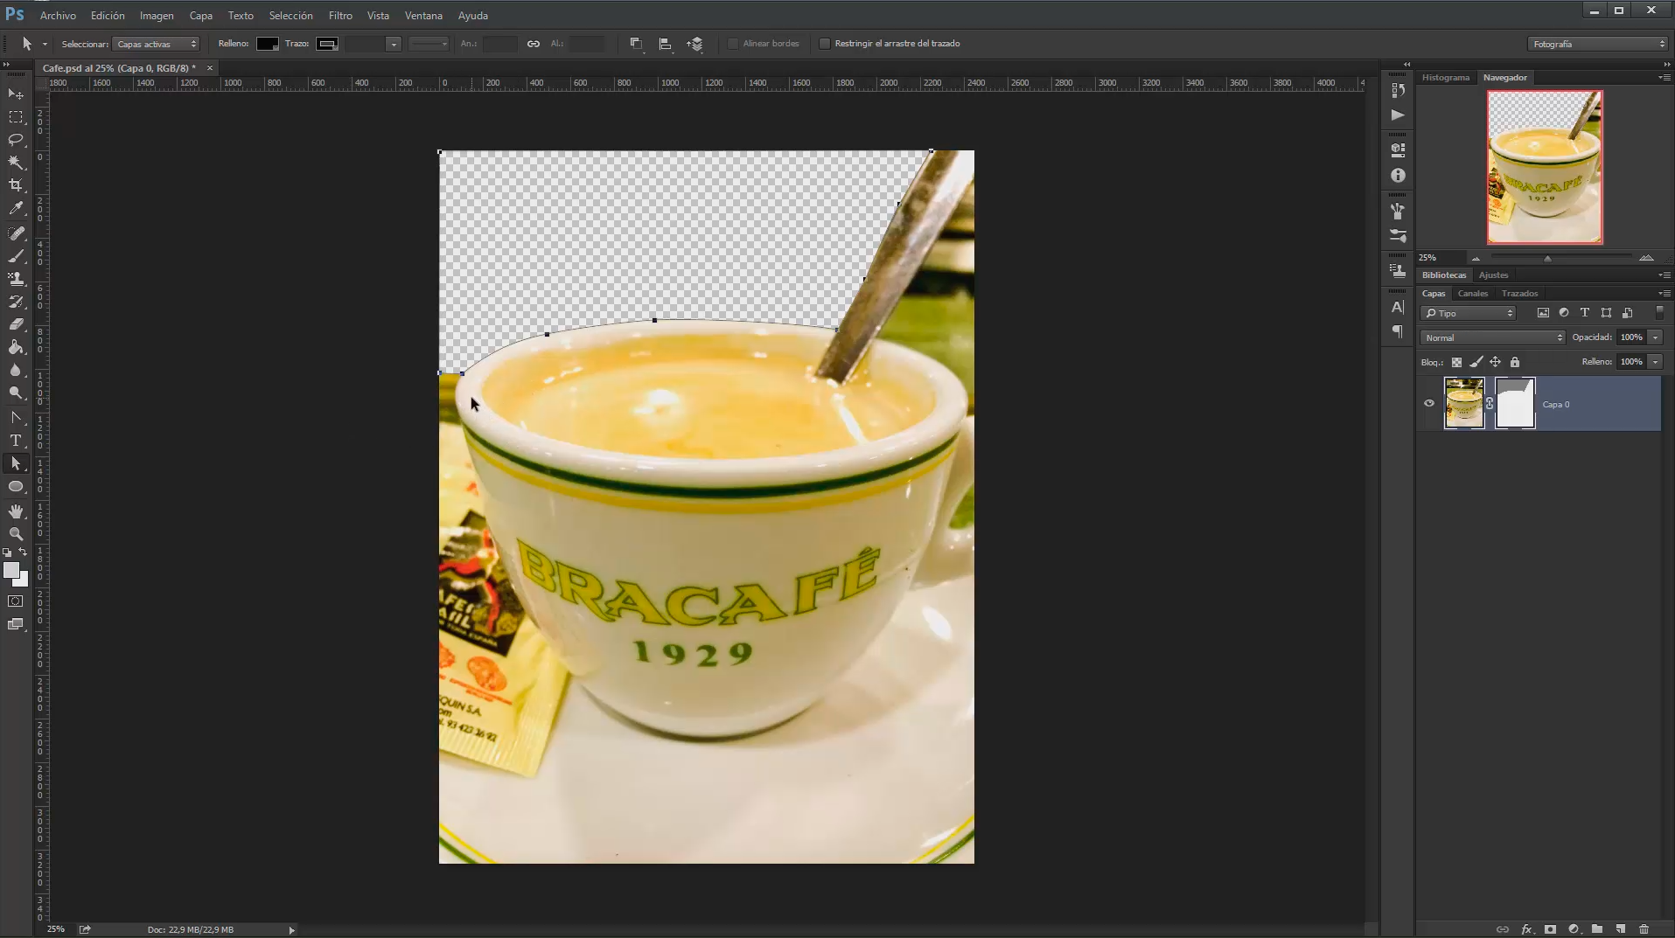
Task: Toggle lock position
Action: click(1496, 362)
